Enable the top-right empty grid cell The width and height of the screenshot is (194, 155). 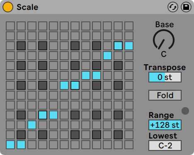[129, 26]
